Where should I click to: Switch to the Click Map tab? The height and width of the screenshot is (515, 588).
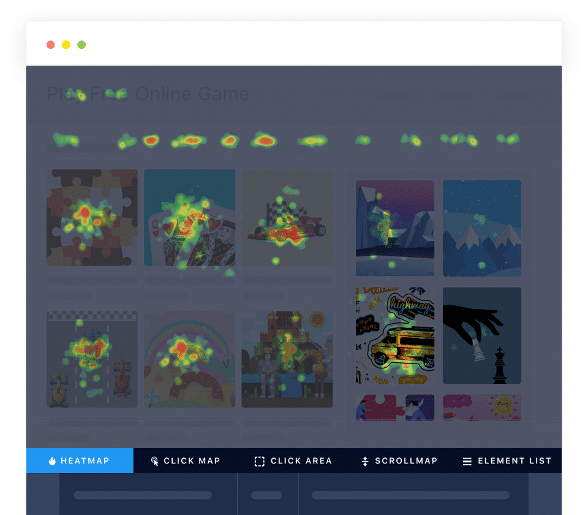point(186,460)
